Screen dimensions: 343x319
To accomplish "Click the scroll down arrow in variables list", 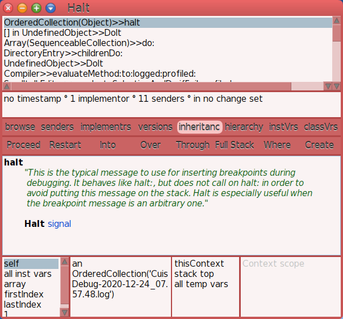I will pyautogui.click(x=64, y=312).
